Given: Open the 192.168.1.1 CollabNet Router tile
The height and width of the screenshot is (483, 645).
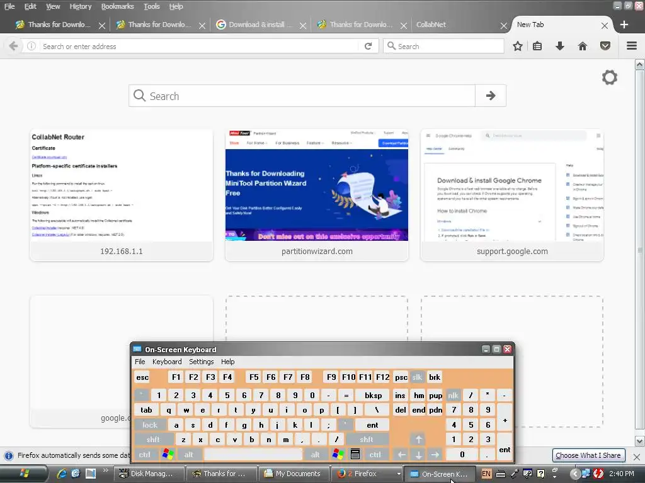Looking at the screenshot, I should 122,195.
